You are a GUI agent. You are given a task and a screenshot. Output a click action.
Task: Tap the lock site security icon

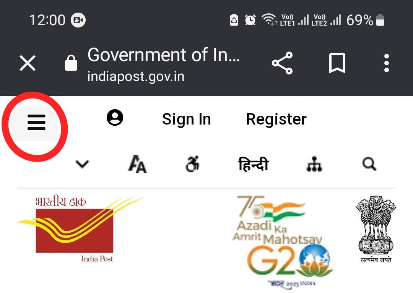(71, 63)
